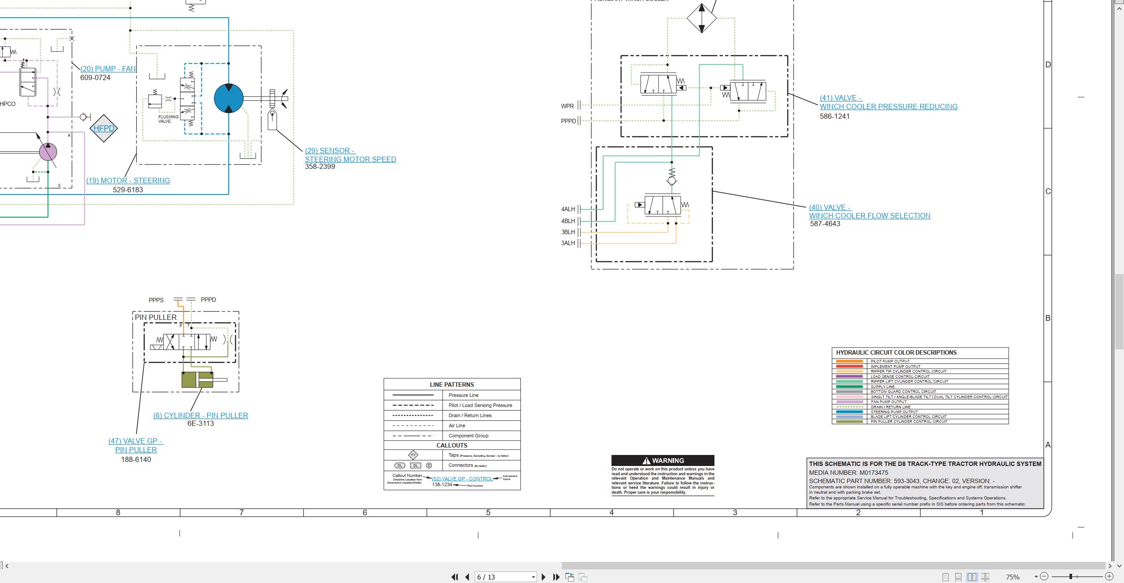Click the scroll up arrow

point(1119,9)
